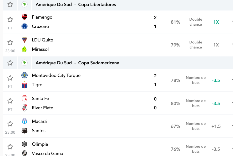Star the Montevideo City Torque vs Tigre match
Screen dimensions: 233x156
tap(10, 78)
